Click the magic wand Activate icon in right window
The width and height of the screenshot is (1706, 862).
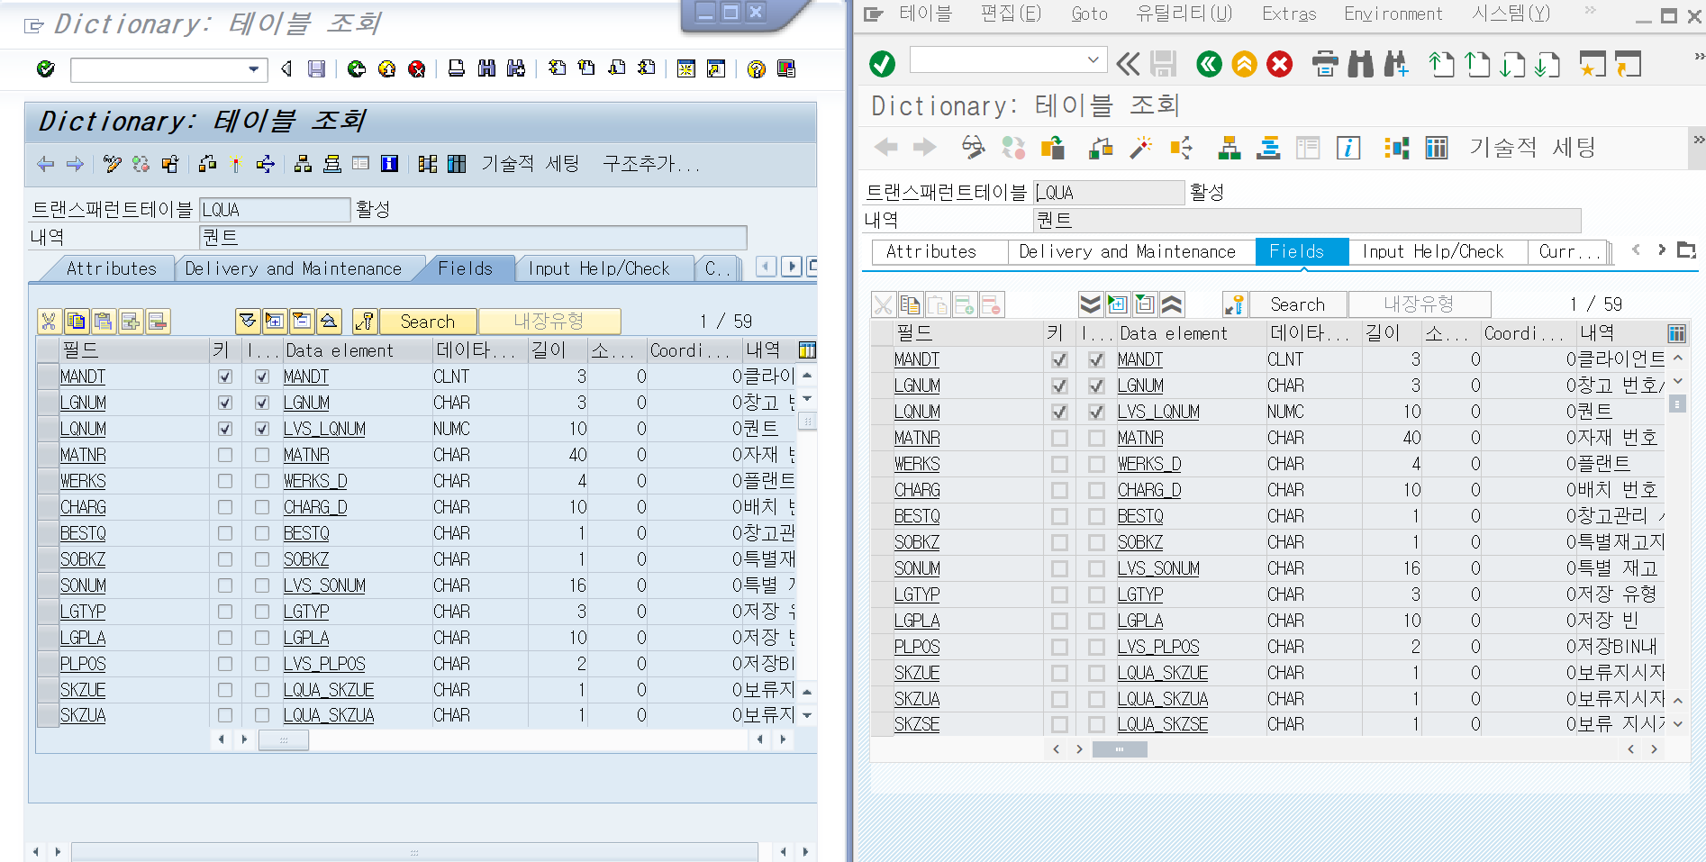point(1141,148)
